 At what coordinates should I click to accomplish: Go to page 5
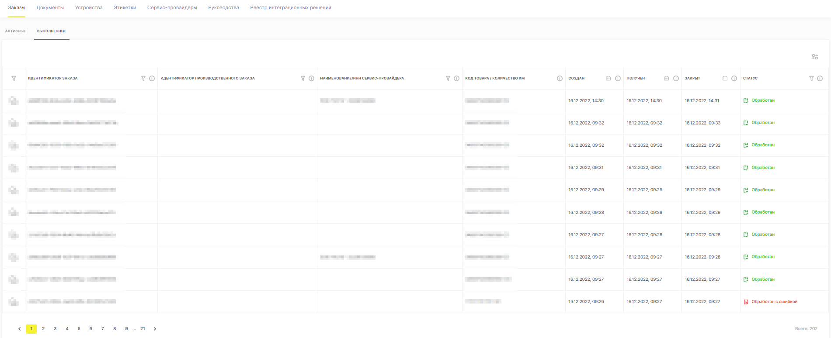[x=79, y=329]
